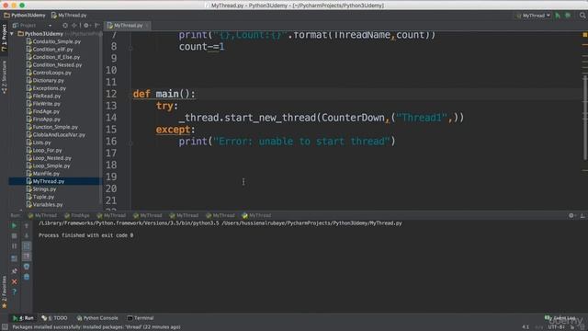
Task: Click the Pause output icon in Run panel
Action: pos(14,246)
